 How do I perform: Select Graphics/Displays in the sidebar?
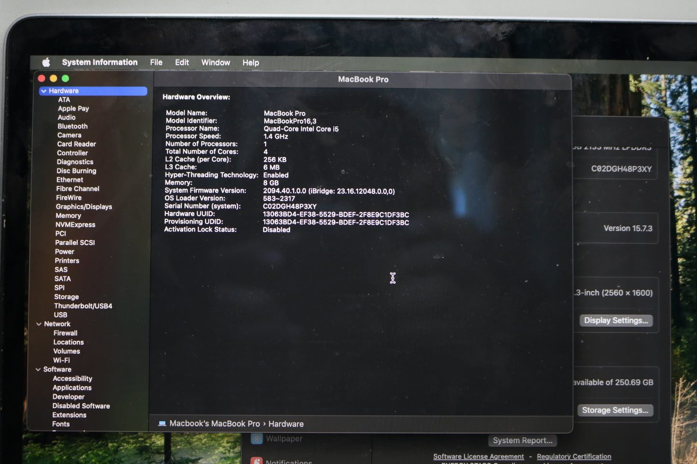pyautogui.click(x=84, y=207)
